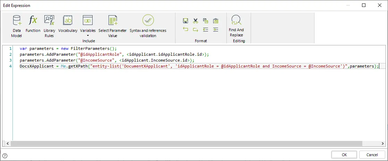Click the "@idApplicantRole" string on line 2
This screenshot has width=388, height=161.
[x=100, y=54]
